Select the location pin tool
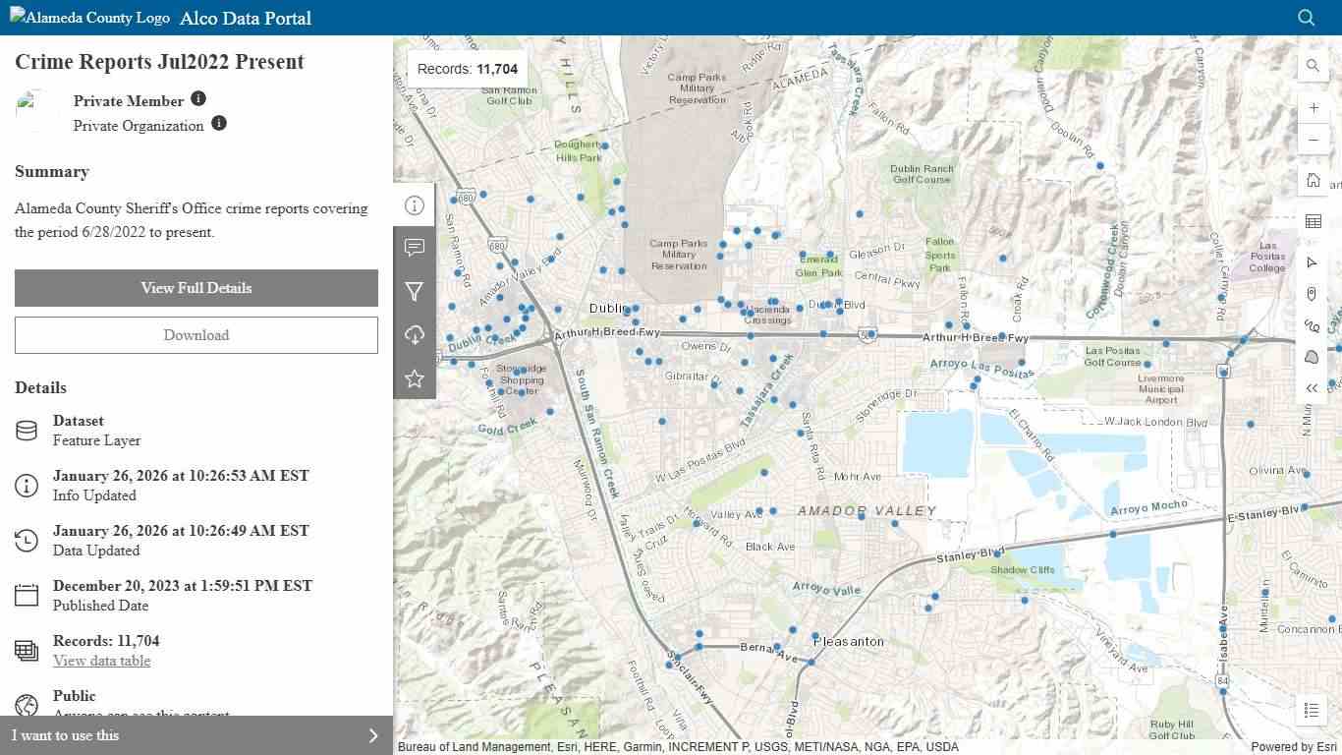Image resolution: width=1342 pixels, height=755 pixels. click(1313, 294)
